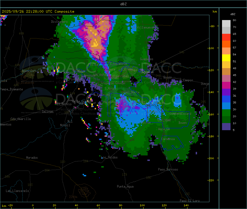The width and height of the screenshot is (247, 209).
Task: Select the slate legend swatch between 10 and 5
Action: 226,127
